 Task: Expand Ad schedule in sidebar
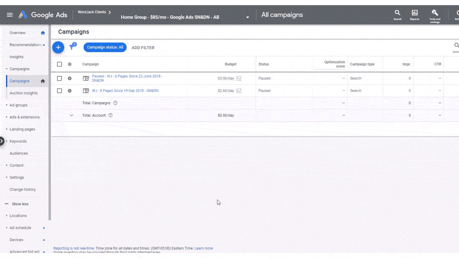[x=6, y=228]
